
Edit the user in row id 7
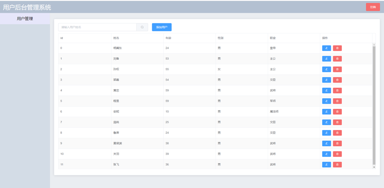coord(326,122)
